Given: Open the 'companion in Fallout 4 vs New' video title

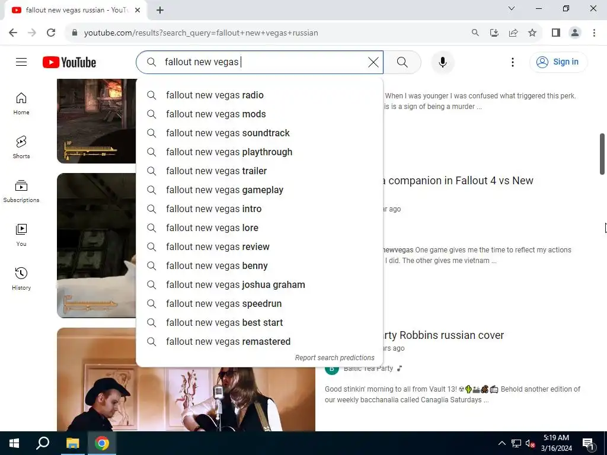Looking at the screenshot, I should pos(458,181).
